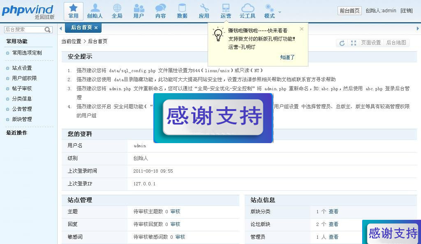Click 知道了 in the notification popup
This screenshot has height=244, width=421.
(x=287, y=57)
